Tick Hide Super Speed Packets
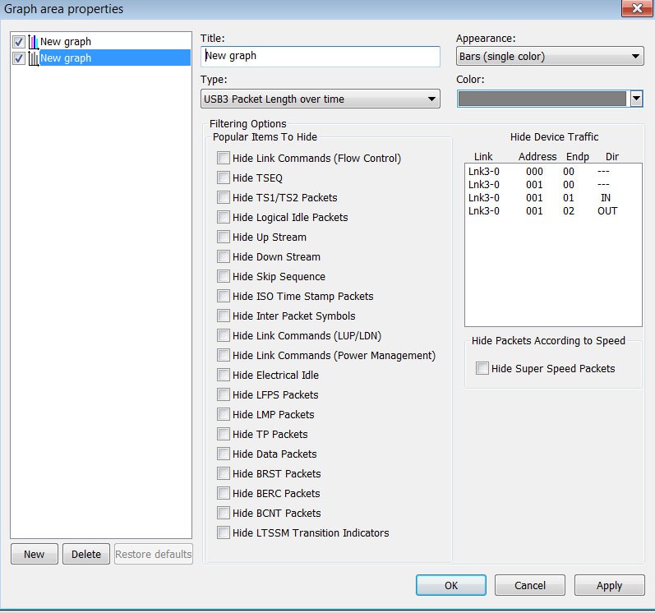655x613 pixels. point(482,368)
